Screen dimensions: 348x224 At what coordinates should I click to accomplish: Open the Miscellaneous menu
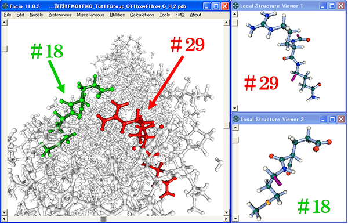click(x=90, y=15)
